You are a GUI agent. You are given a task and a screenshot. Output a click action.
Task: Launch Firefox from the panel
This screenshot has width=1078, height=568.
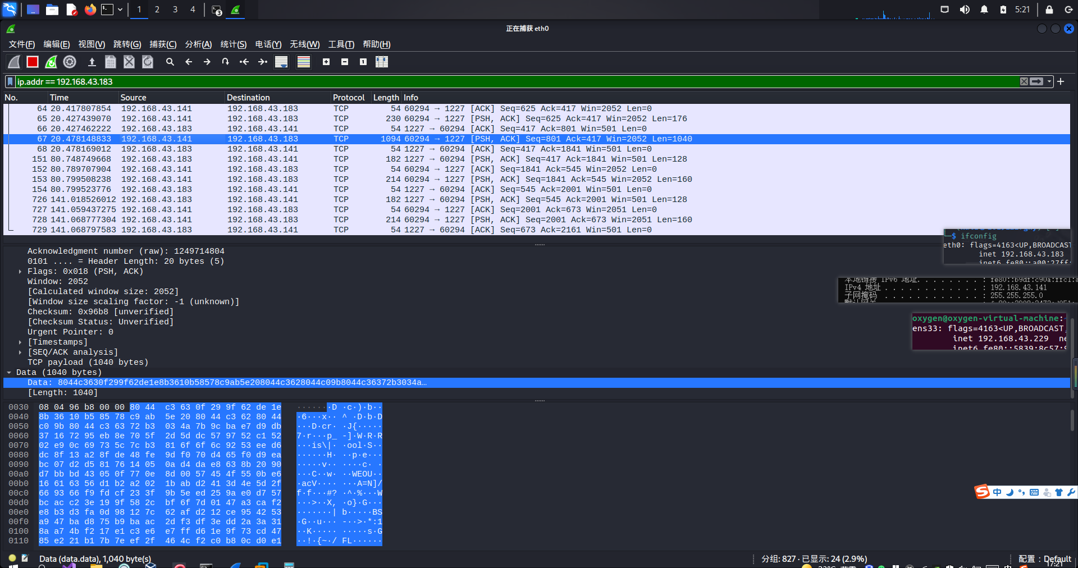[x=90, y=10]
